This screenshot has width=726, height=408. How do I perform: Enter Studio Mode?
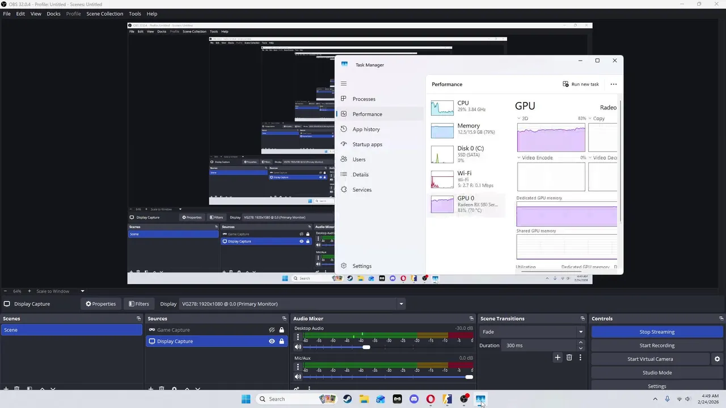(x=657, y=373)
